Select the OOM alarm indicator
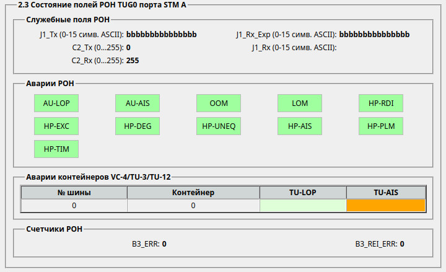Screen dimensions: 446x272 point(219,103)
